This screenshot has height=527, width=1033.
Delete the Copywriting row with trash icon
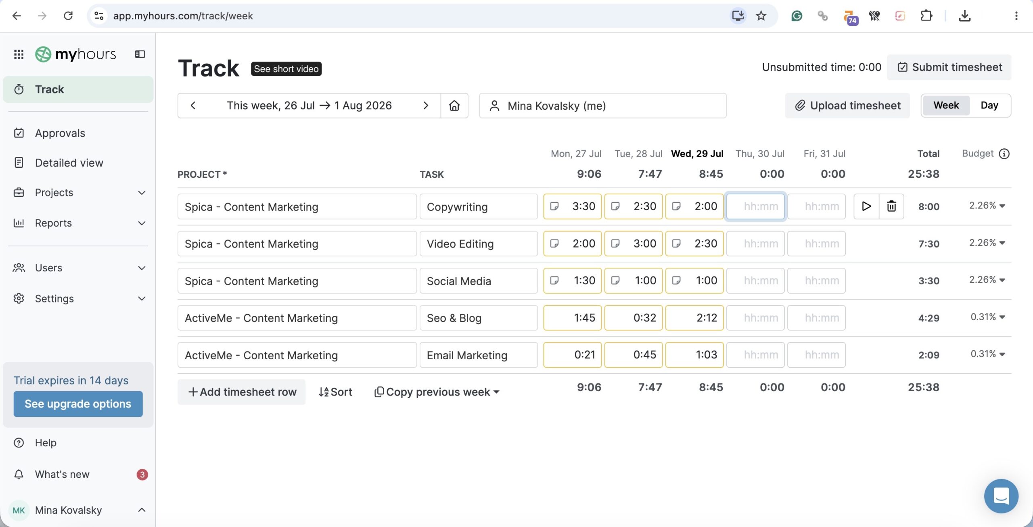point(891,206)
